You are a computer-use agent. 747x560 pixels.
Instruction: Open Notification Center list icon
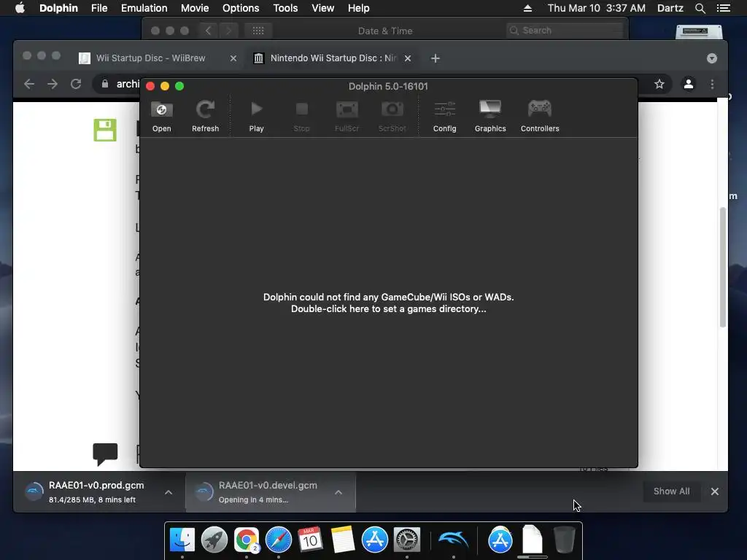pyautogui.click(x=723, y=8)
